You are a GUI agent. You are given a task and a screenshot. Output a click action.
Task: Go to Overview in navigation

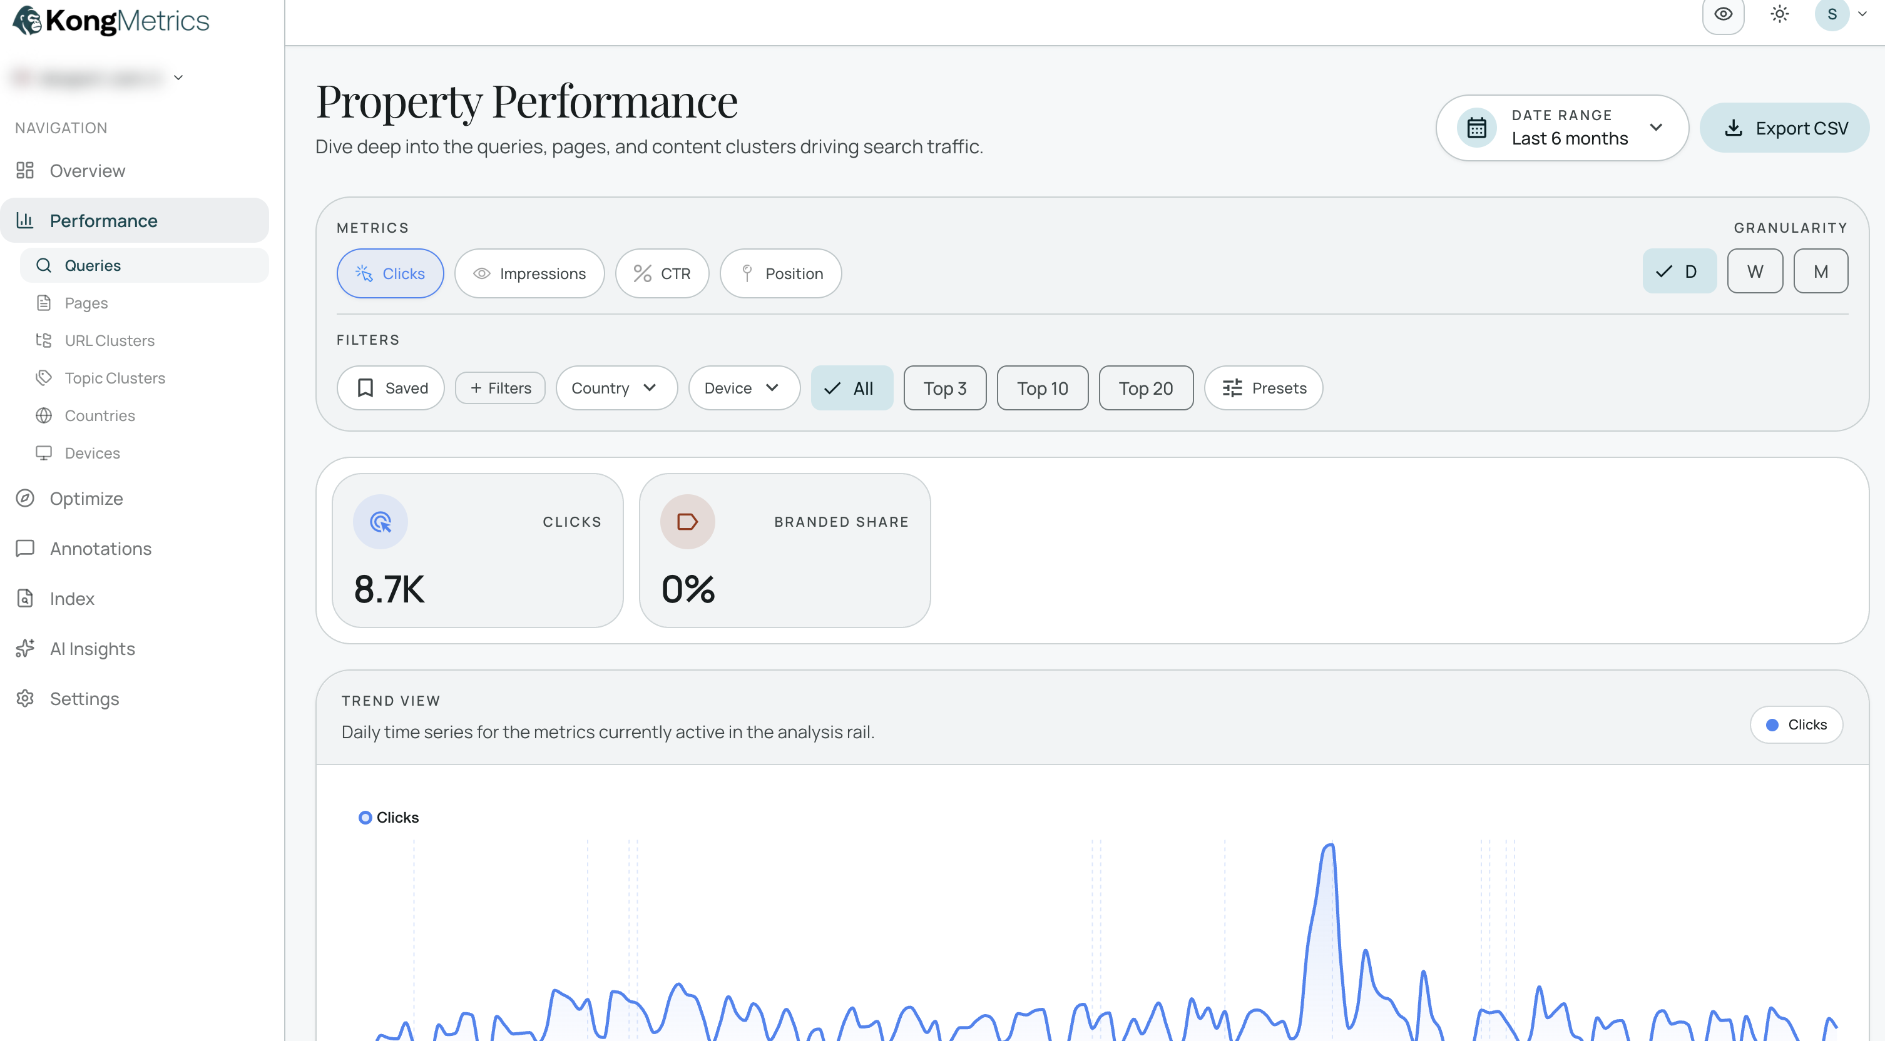(135, 170)
